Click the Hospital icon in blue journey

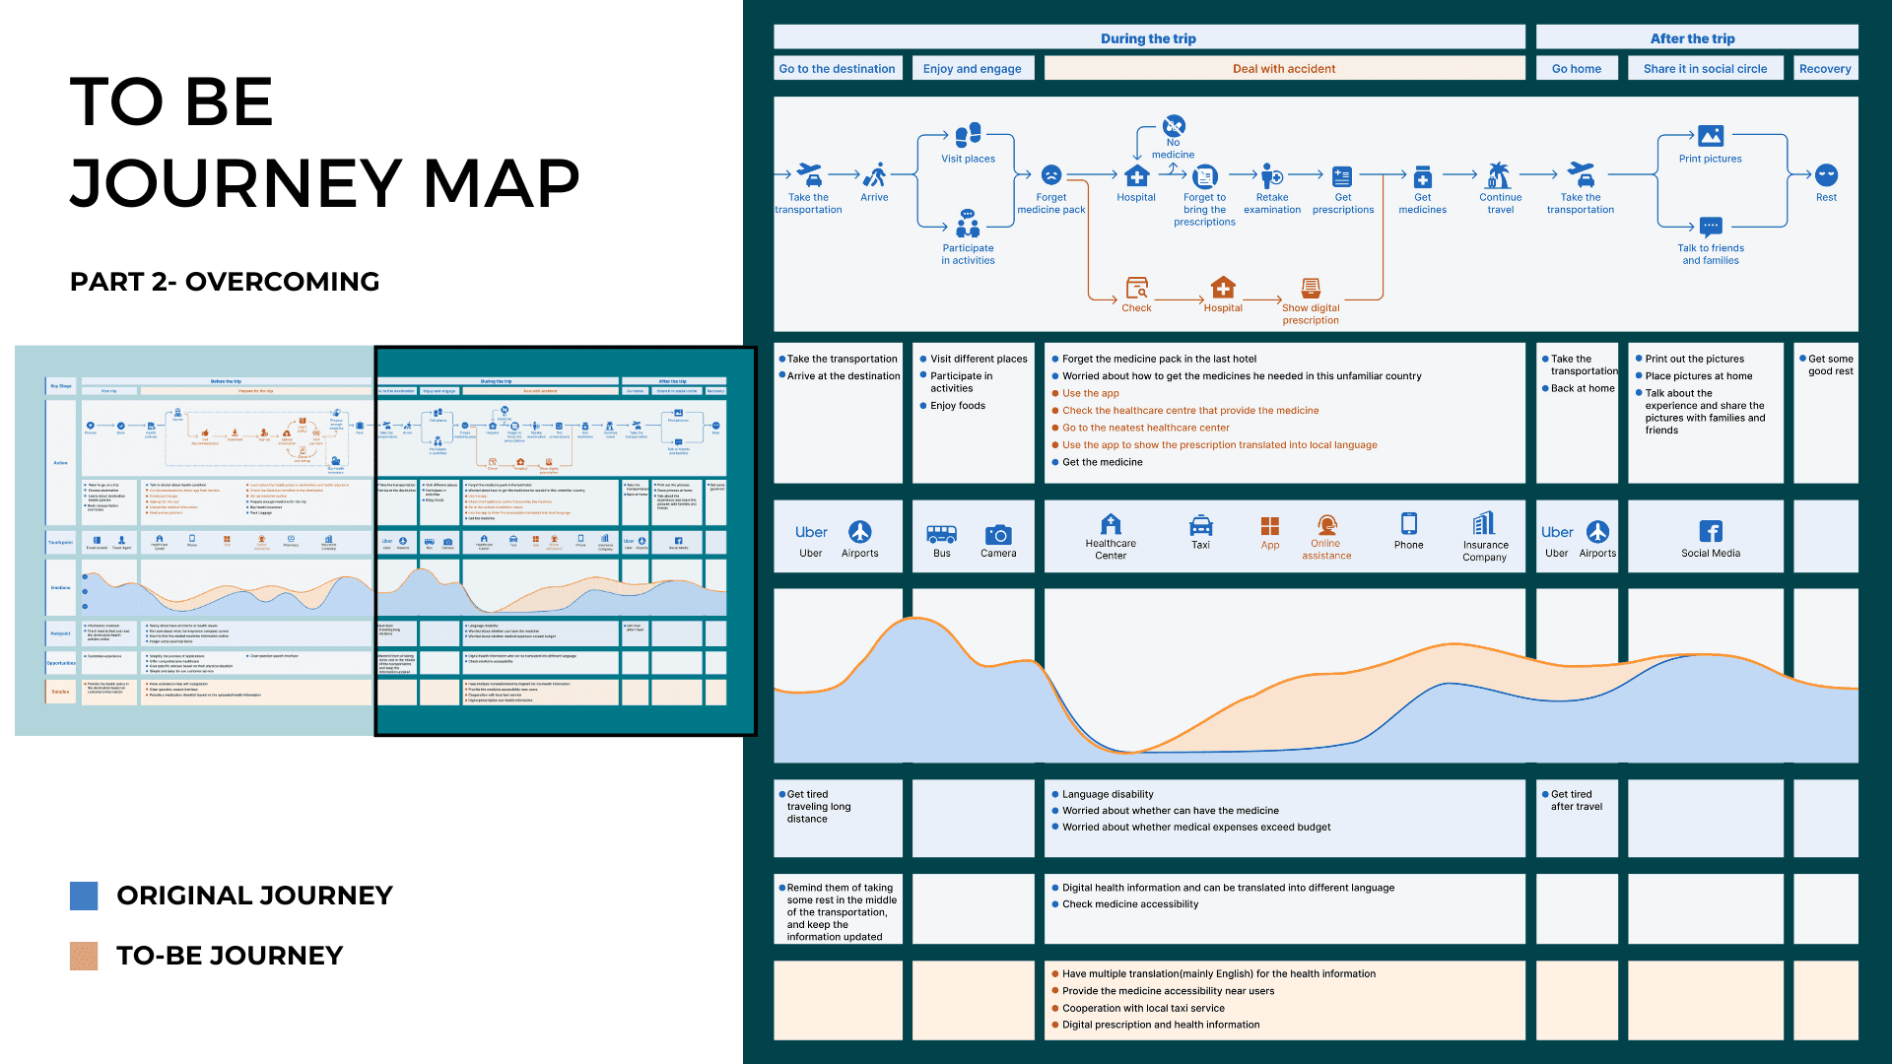coord(1136,175)
